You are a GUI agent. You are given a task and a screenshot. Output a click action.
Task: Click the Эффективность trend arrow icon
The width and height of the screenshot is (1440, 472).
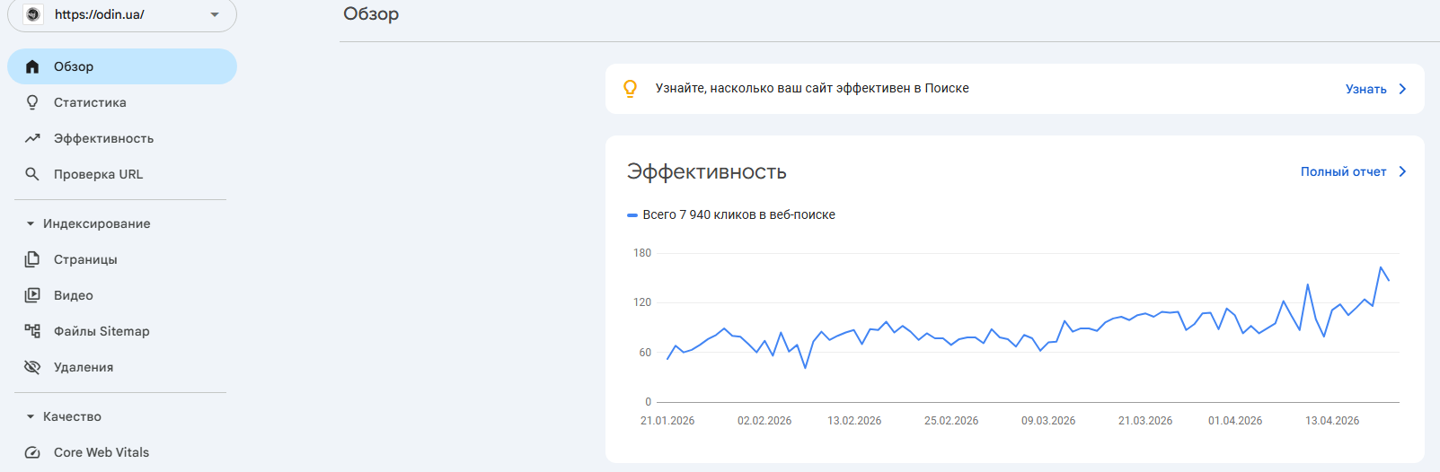tap(32, 138)
